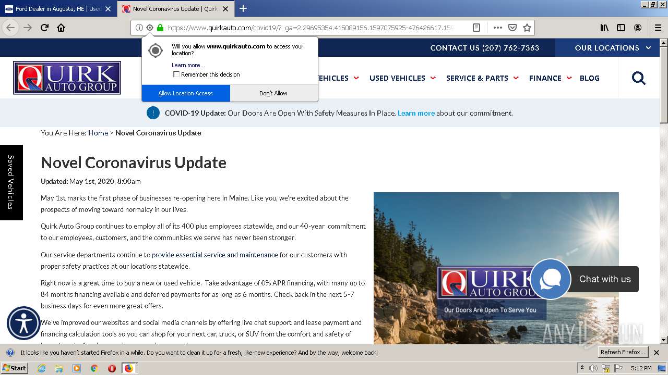
Task: Open the accessibility widget icon
Action: (23, 323)
